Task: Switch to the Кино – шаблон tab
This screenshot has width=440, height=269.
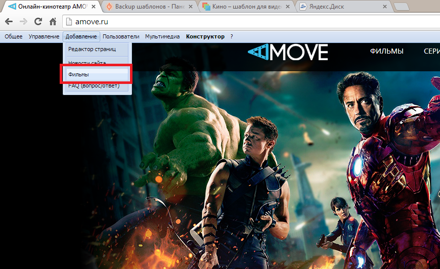Action: click(x=246, y=7)
